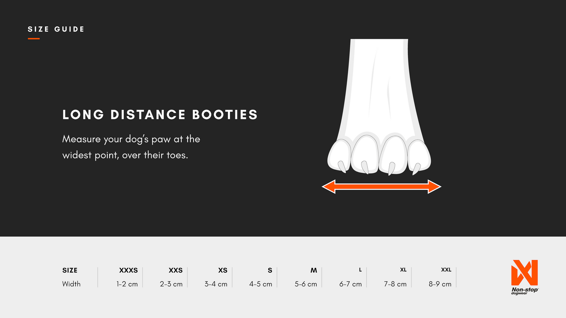Select the XXS size label
The width and height of the screenshot is (566, 318).
[175, 270]
